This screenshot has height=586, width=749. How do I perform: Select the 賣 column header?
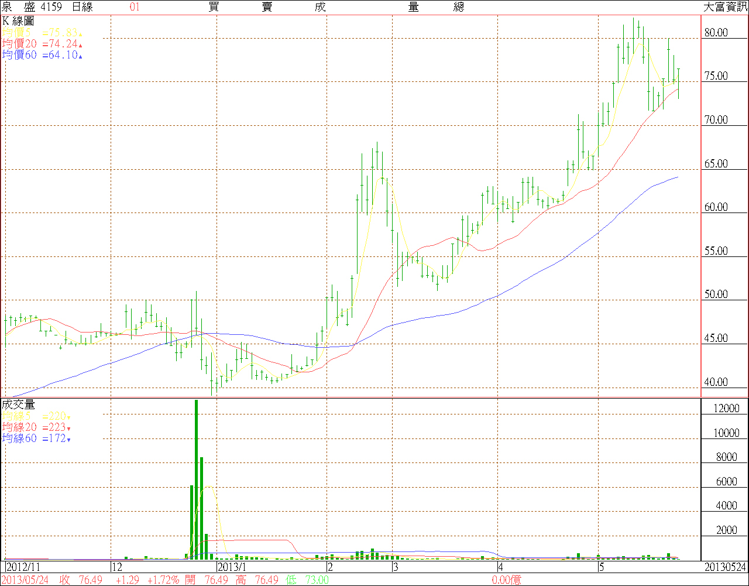pyautogui.click(x=267, y=7)
